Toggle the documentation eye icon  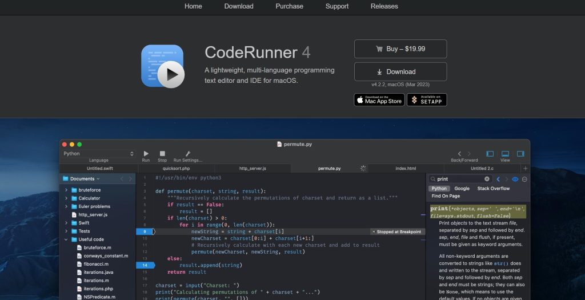pyautogui.click(x=515, y=179)
